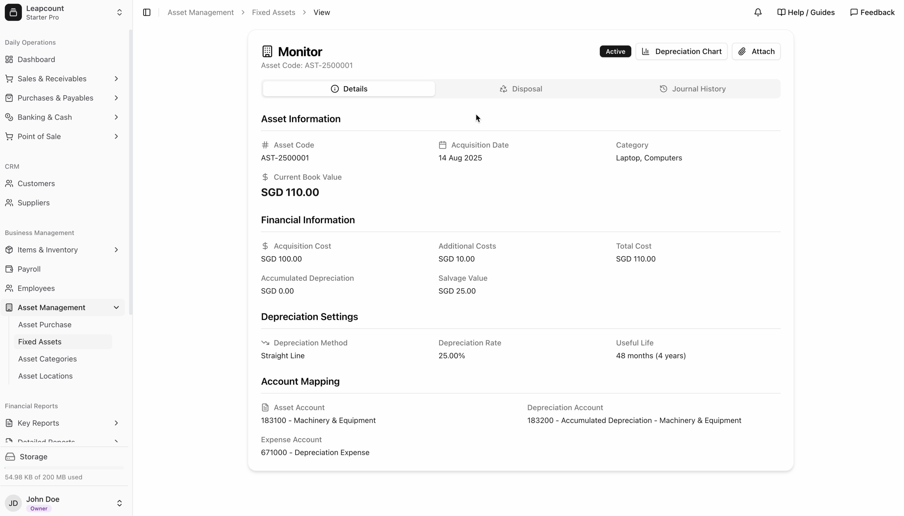Click the Items & Inventory box icon
This screenshot has width=904, height=516.
point(9,250)
